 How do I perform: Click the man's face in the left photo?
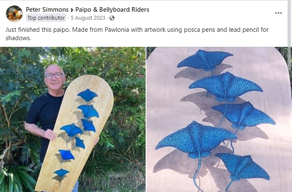[54, 77]
